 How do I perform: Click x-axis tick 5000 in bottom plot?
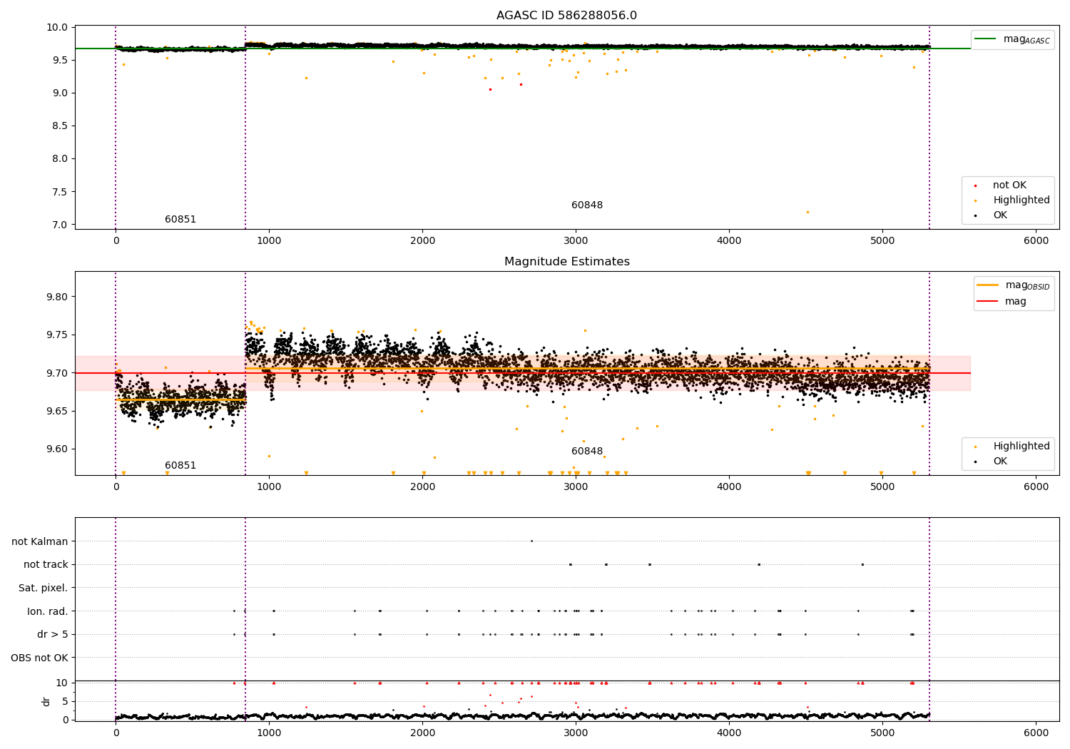[x=882, y=733]
